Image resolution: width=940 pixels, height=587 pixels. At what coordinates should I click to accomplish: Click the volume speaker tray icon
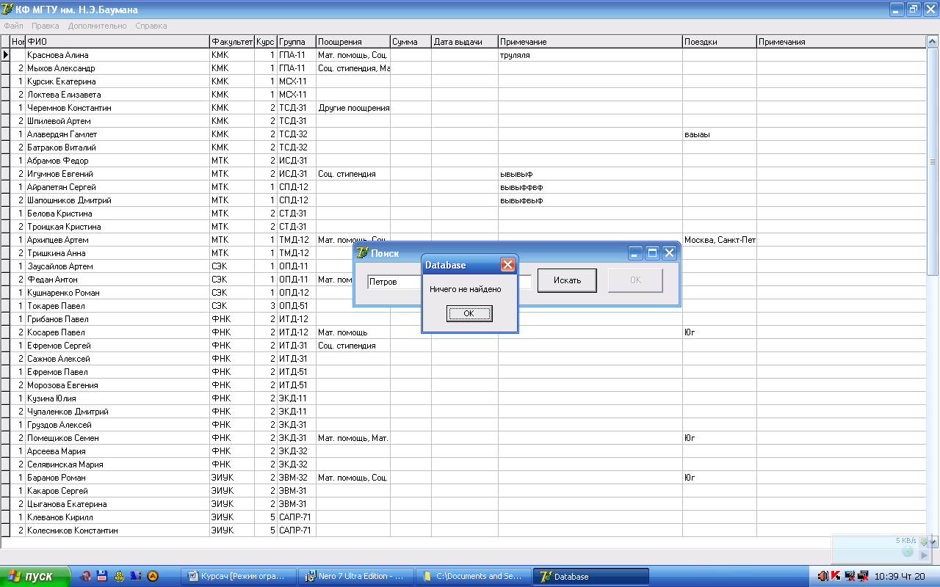tap(823, 576)
